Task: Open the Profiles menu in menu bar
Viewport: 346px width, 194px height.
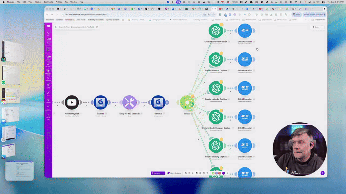Action: [59, 2]
